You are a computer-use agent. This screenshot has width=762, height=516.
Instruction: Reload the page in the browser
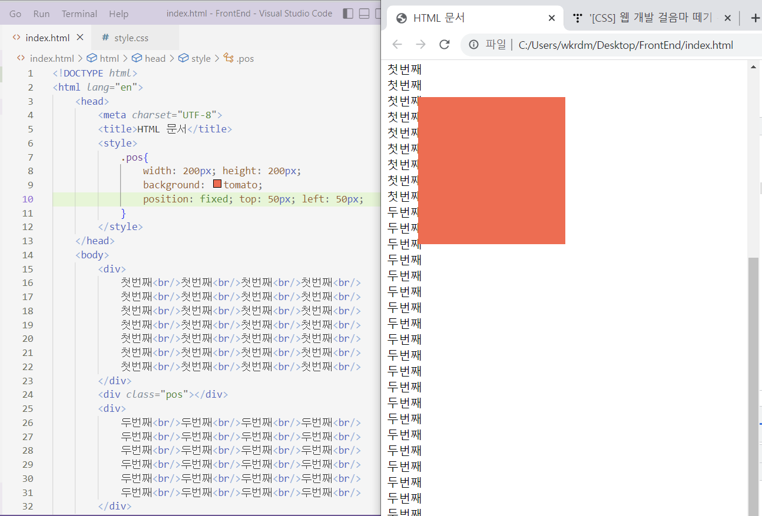tap(445, 45)
